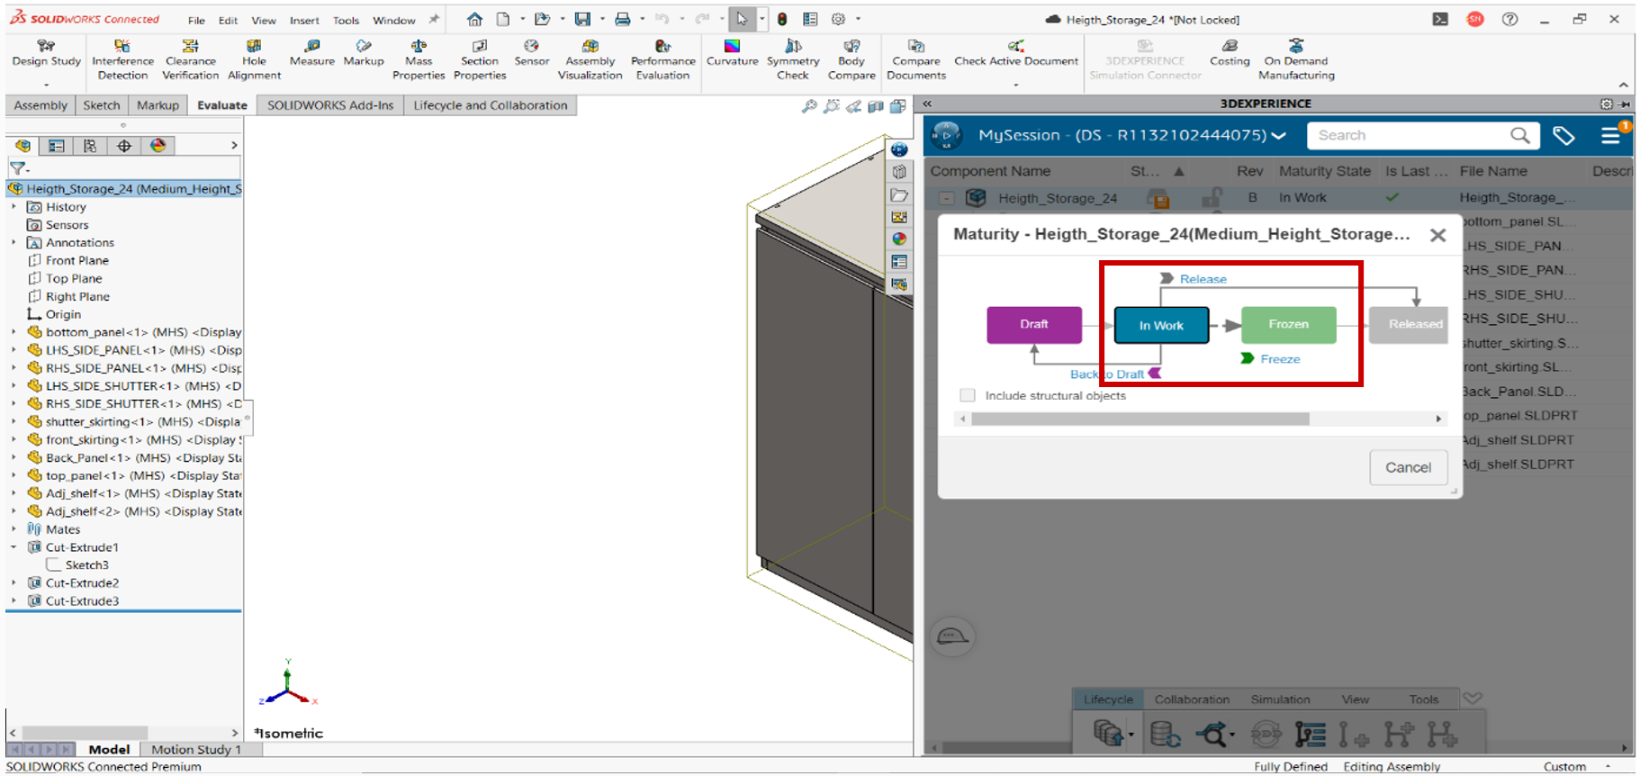Collapse the Heigth_Storage_24 row in component list
The height and width of the screenshot is (776, 1640).
[x=946, y=198]
